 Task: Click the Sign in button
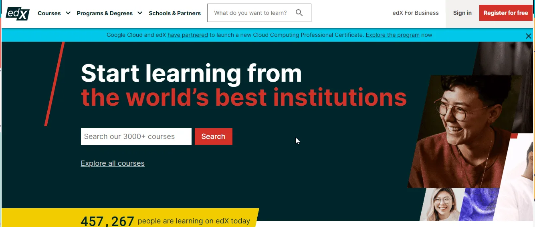click(462, 13)
